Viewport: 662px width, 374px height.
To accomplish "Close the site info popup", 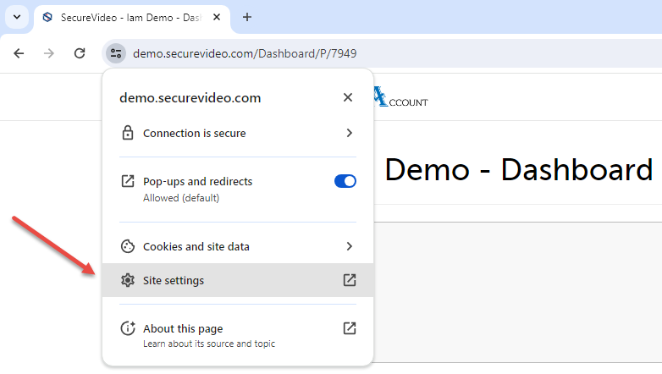I will [347, 97].
